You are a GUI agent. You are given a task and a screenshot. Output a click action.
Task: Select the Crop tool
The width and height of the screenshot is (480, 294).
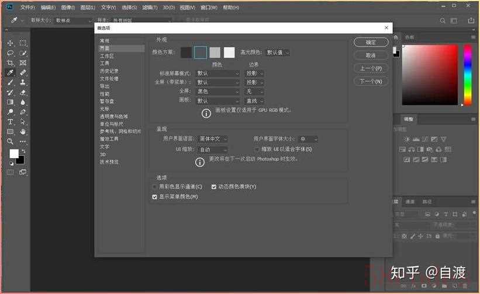click(10, 63)
